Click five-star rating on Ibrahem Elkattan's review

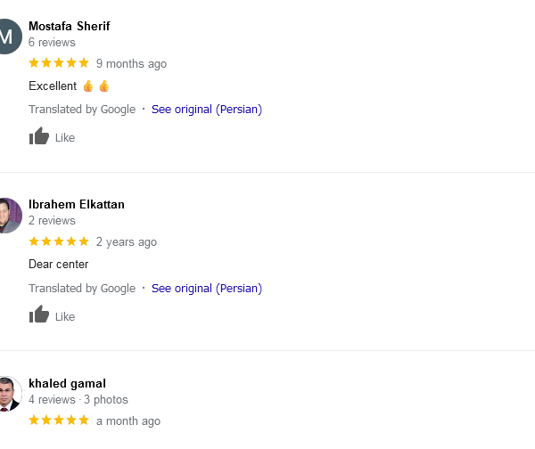[x=59, y=241]
